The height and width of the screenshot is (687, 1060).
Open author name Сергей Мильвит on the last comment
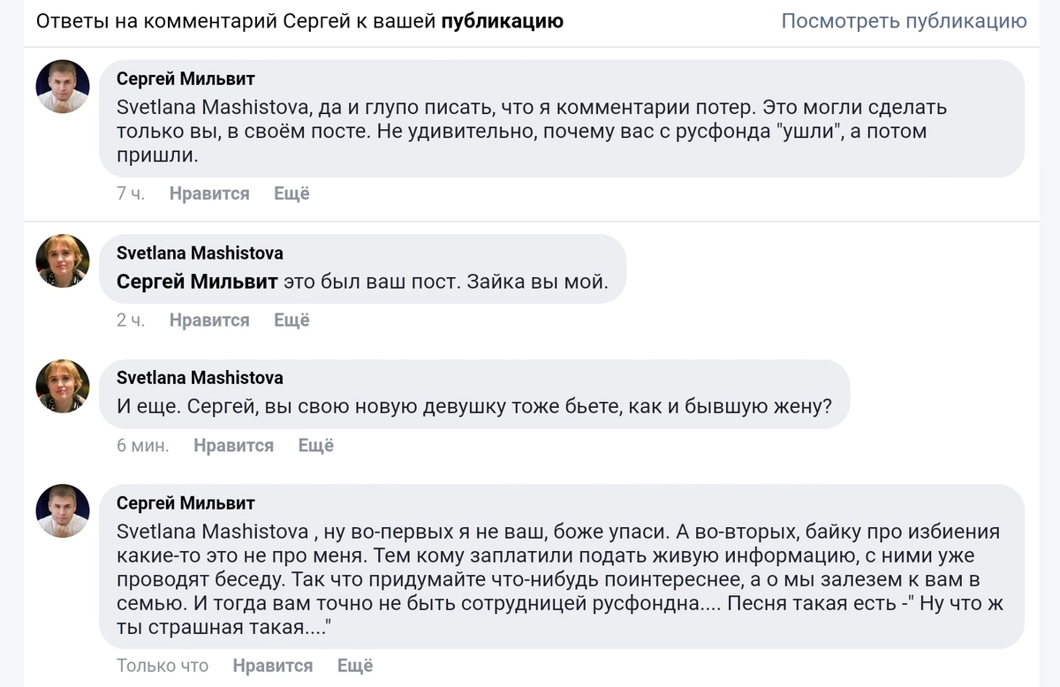(185, 503)
